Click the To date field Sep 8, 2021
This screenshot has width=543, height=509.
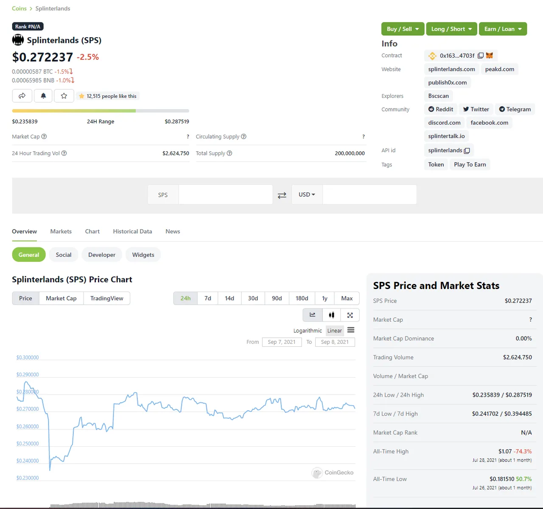click(x=335, y=342)
